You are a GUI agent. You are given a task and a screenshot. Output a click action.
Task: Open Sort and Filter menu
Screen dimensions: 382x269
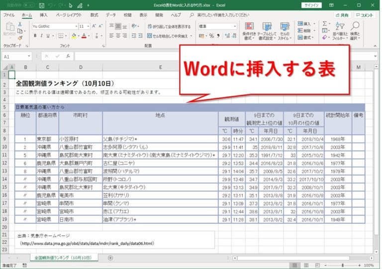[340, 31]
